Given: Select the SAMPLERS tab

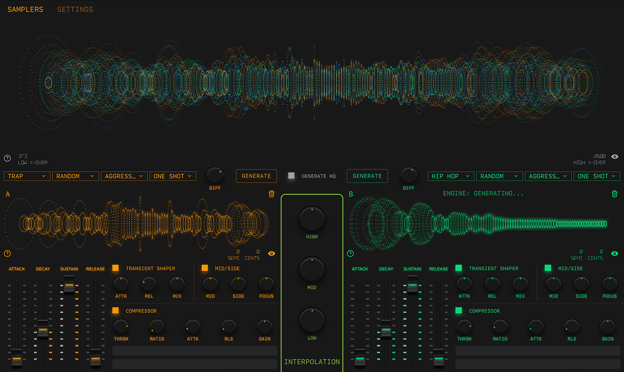Looking at the screenshot, I should coord(25,9).
